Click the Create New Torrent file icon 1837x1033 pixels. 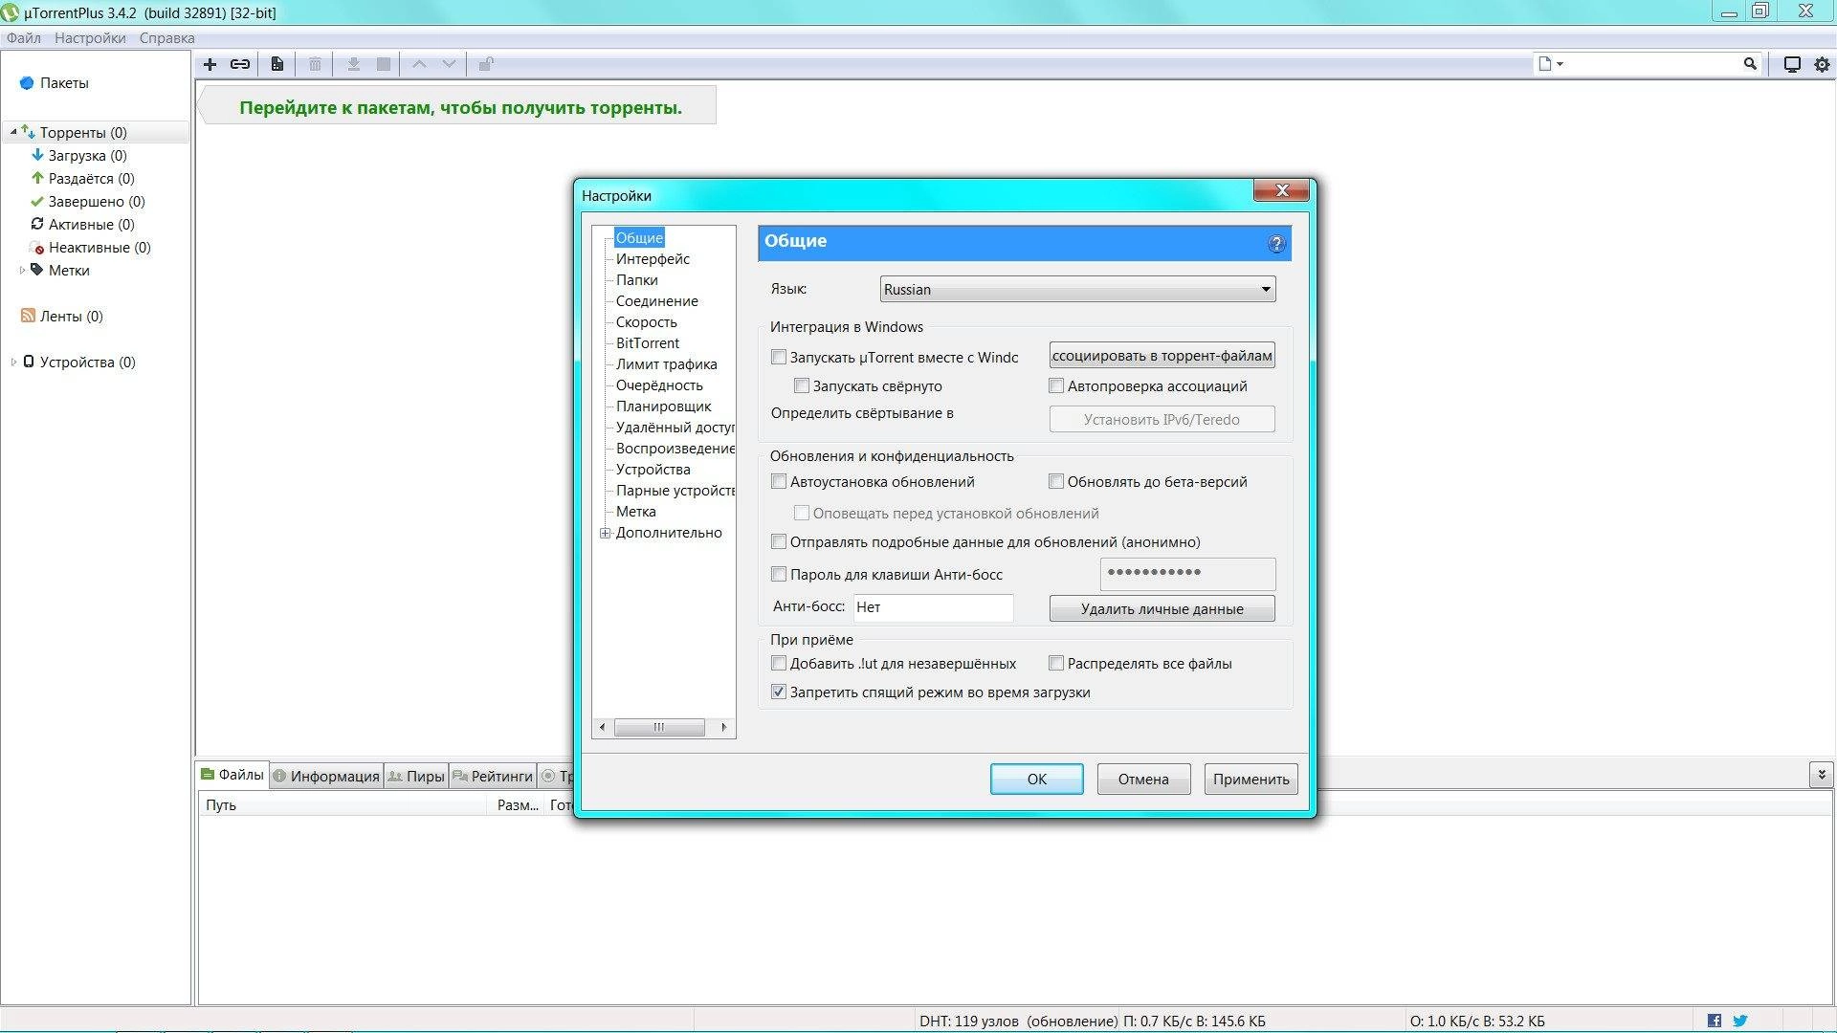(277, 64)
